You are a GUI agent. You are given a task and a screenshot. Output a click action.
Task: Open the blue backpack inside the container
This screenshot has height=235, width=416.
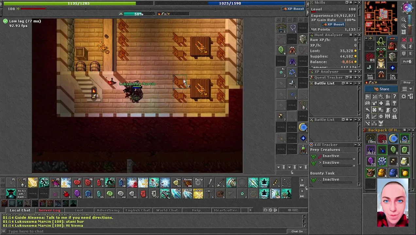(x=393, y=172)
